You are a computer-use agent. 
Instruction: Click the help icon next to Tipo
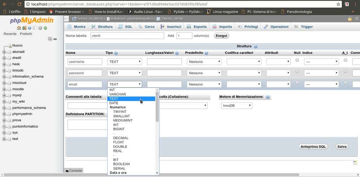[x=116, y=53]
